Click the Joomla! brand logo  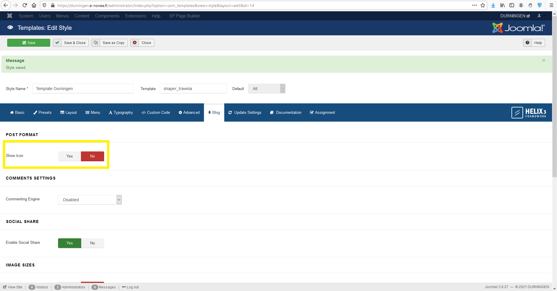518,28
